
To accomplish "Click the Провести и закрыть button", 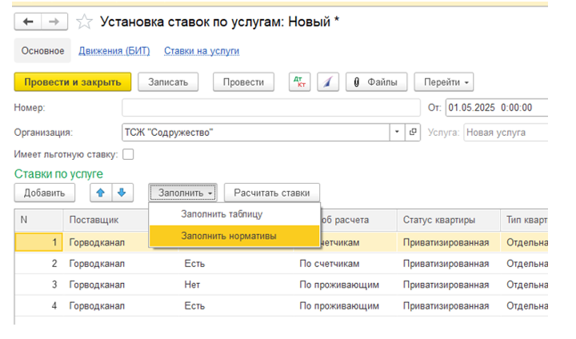I will click(73, 82).
